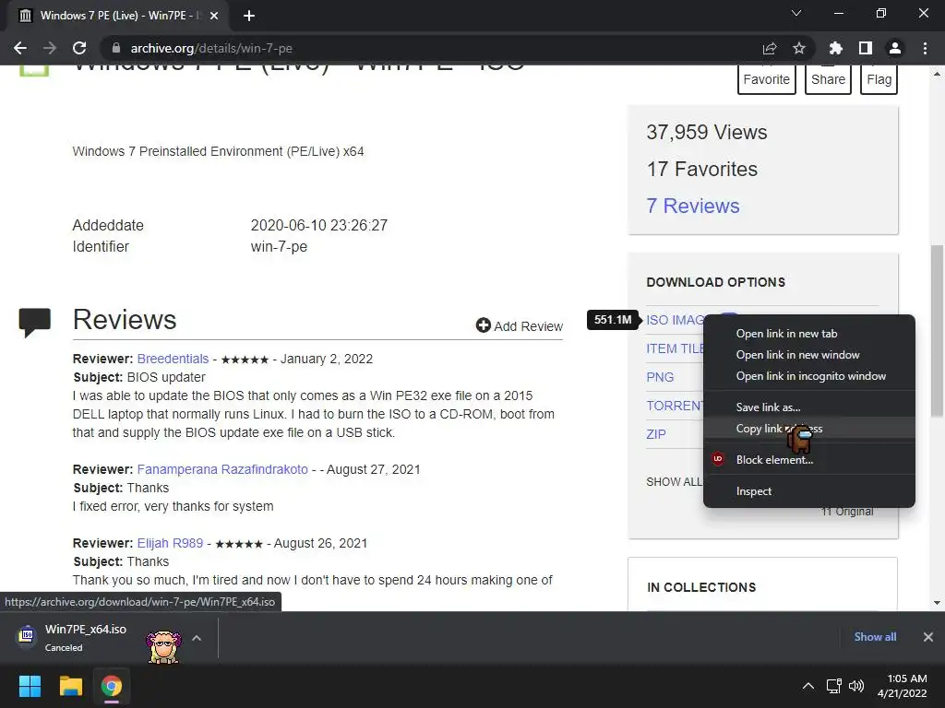Choose Block element...

(x=808, y=459)
